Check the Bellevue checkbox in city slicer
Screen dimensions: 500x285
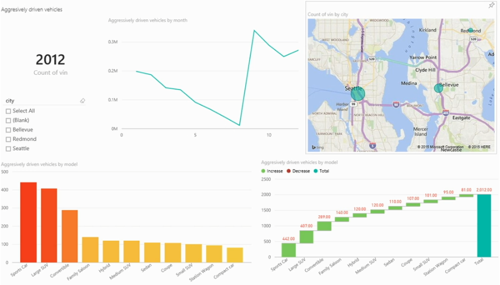point(8,130)
